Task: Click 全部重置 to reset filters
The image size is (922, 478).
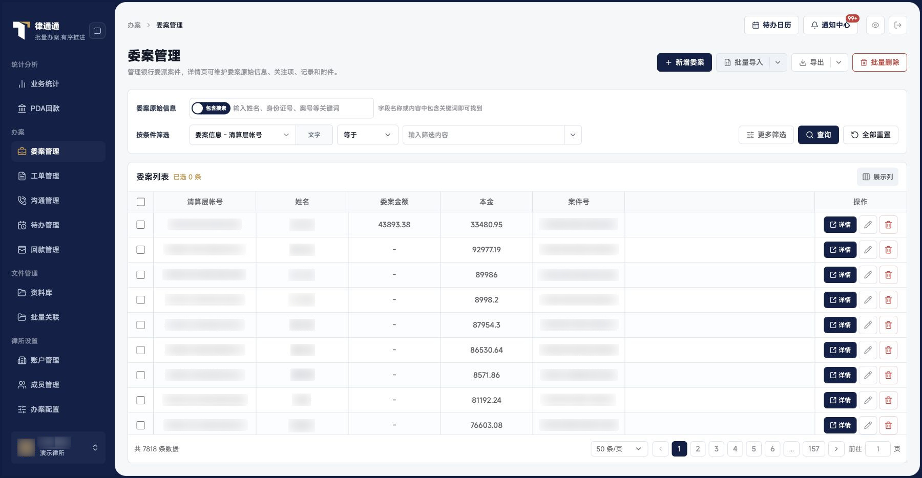Action: coord(870,135)
